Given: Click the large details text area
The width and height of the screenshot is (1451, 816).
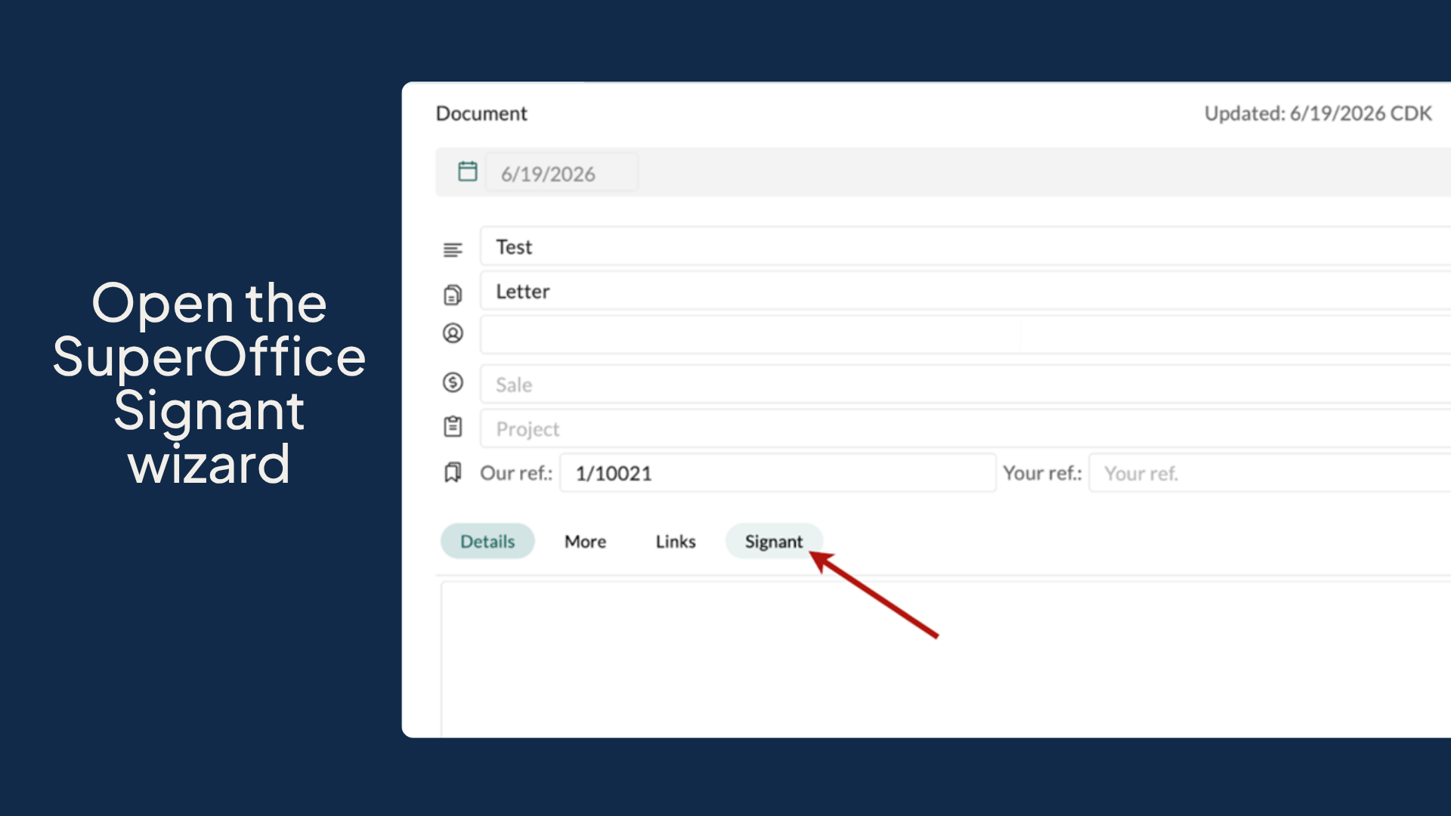Looking at the screenshot, I should tap(945, 659).
